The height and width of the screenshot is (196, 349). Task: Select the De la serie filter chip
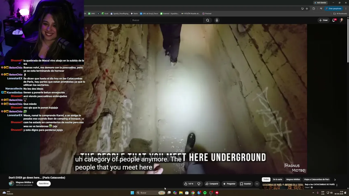pos(278,179)
